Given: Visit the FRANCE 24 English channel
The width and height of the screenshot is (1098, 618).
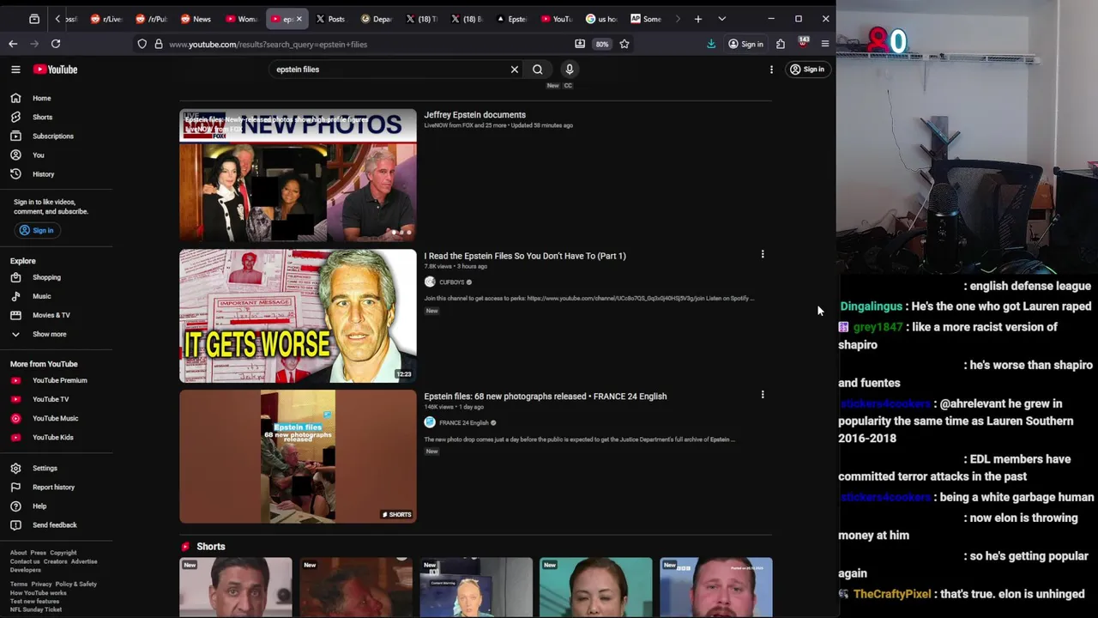Looking at the screenshot, I should coord(463,422).
